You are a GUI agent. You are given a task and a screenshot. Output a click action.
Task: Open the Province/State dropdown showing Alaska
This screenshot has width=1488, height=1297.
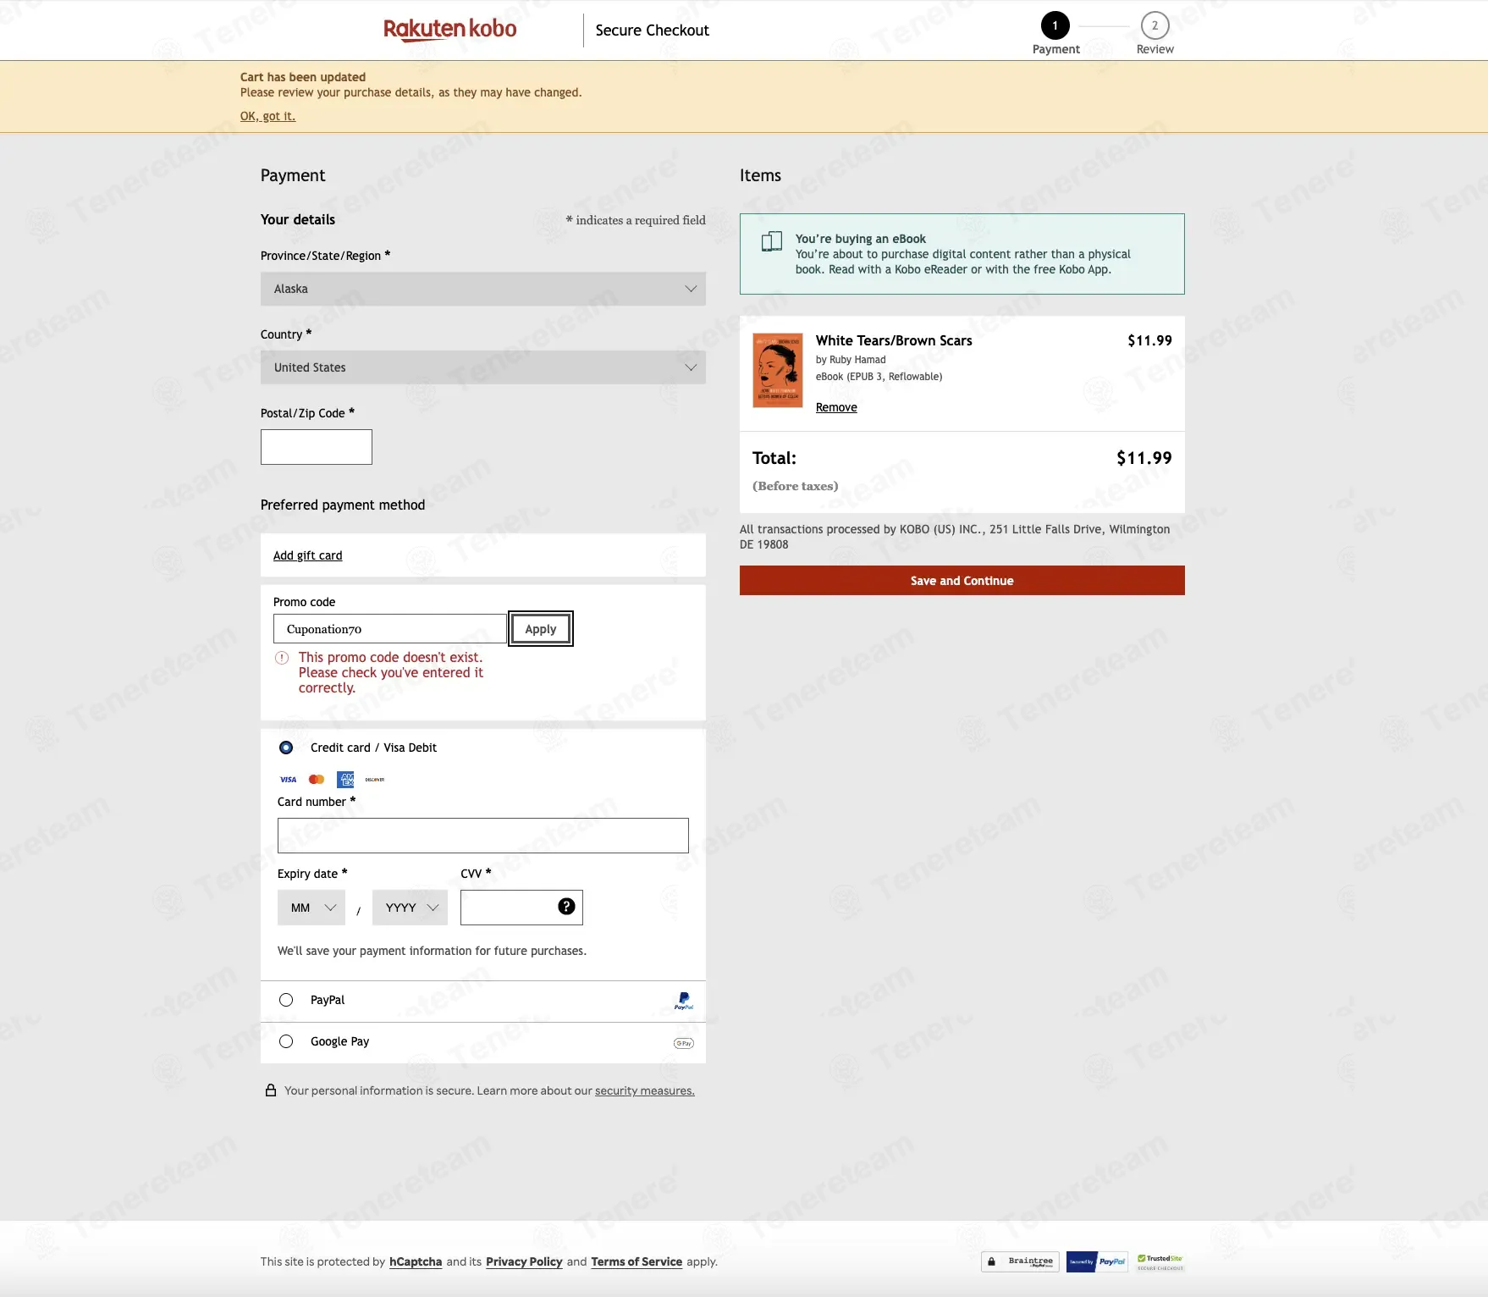pos(483,289)
